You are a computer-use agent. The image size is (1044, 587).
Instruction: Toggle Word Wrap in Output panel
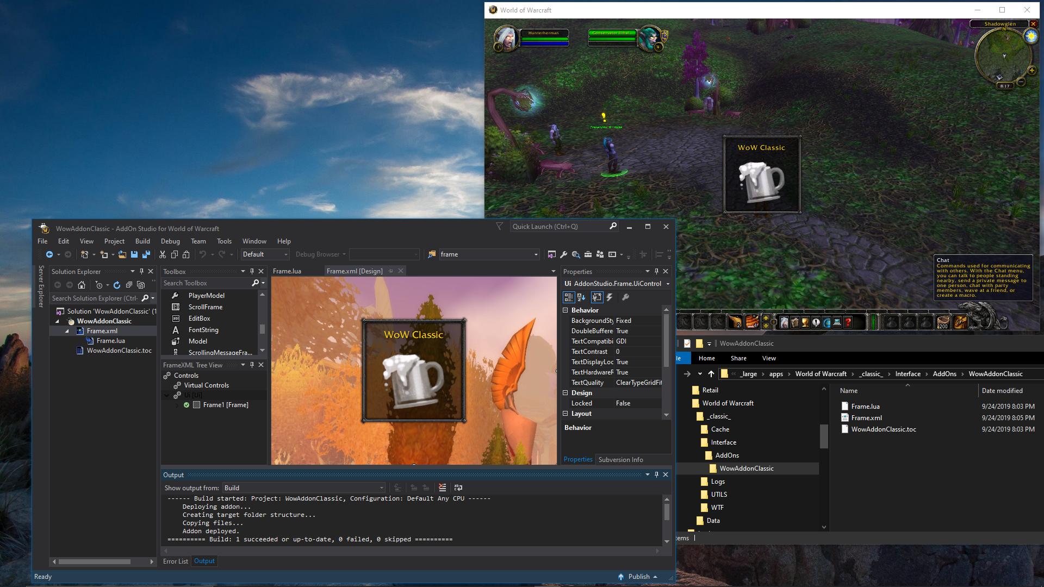(x=458, y=488)
